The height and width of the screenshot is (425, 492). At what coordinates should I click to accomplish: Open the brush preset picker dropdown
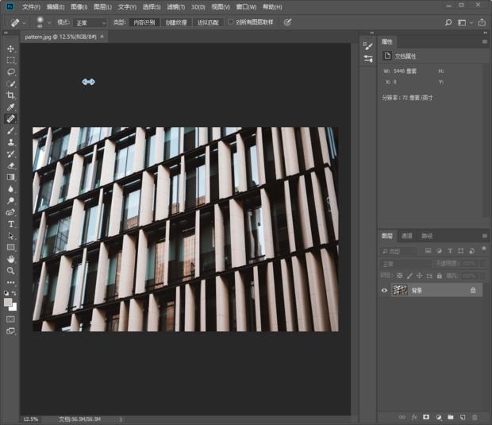pos(48,22)
